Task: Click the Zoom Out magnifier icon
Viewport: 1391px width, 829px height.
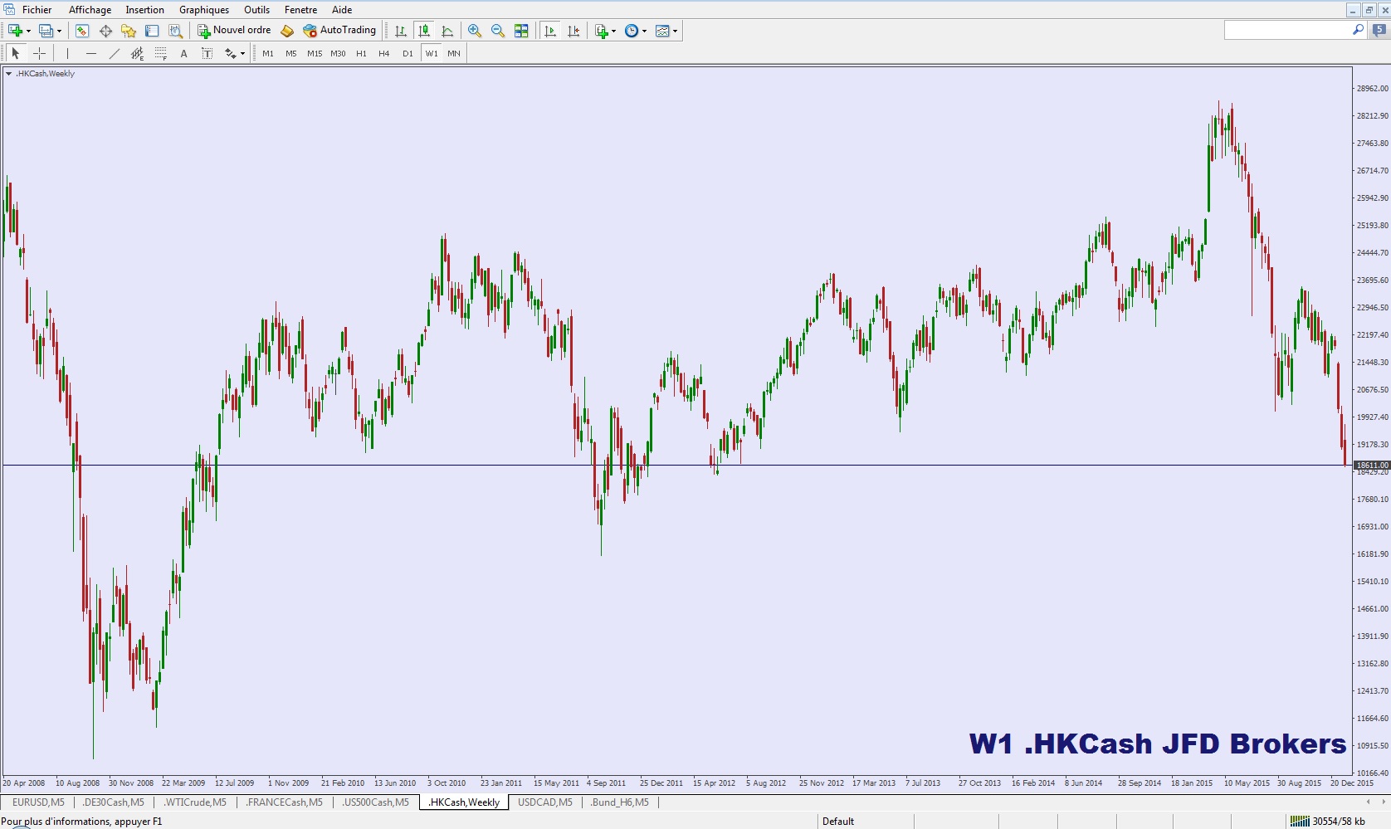Action: click(498, 31)
